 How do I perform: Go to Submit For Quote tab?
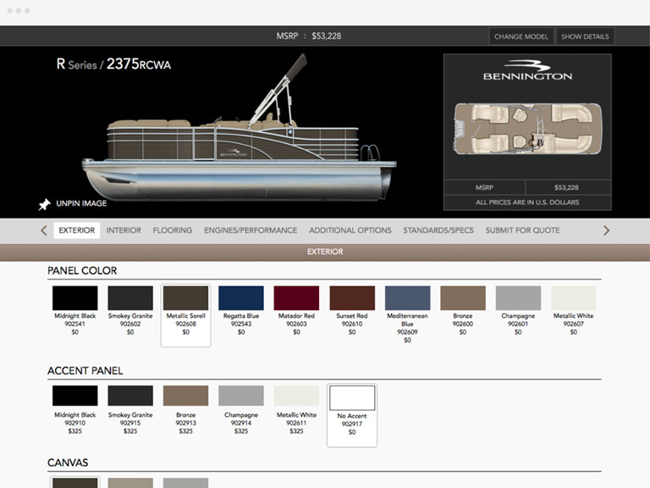point(522,230)
